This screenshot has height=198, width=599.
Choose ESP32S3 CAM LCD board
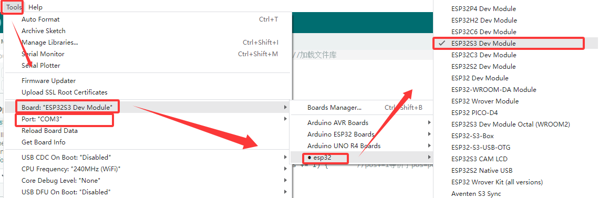click(516, 159)
